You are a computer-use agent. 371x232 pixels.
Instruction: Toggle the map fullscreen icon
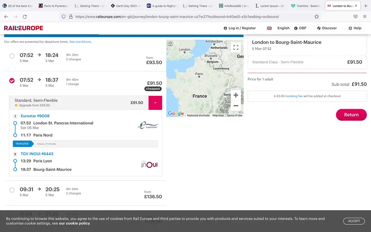(x=236, y=47)
